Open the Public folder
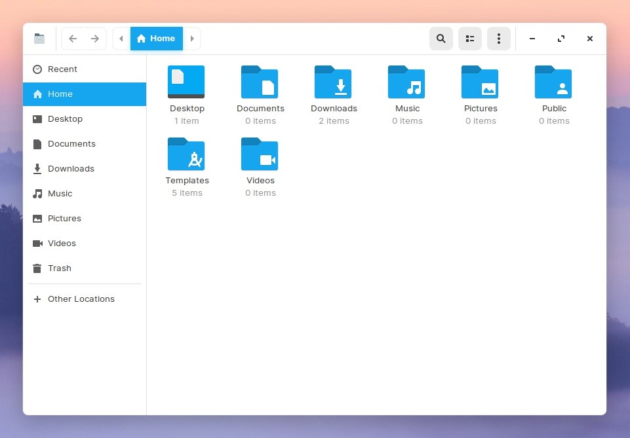Viewport: 630px width, 438px height. pyautogui.click(x=553, y=82)
